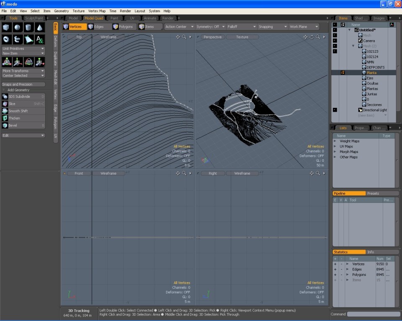Toggle visibility of the Directional Light
The height and width of the screenshot is (321, 402).
pos(335,110)
